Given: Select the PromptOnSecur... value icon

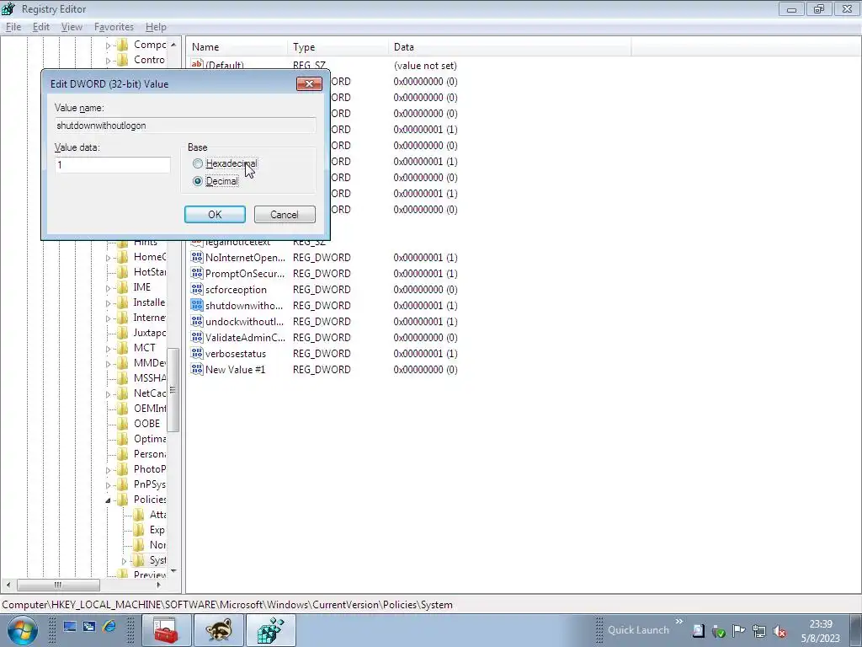Looking at the screenshot, I should coord(197,273).
